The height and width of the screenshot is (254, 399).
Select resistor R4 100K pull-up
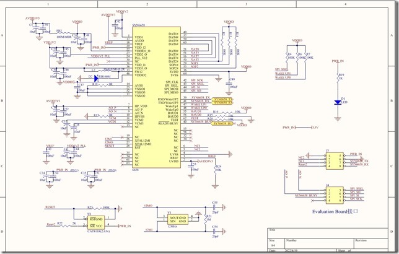287,56
